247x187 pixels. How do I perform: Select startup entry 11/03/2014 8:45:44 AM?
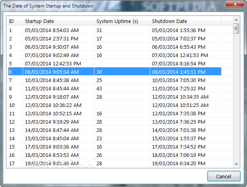point(52,89)
